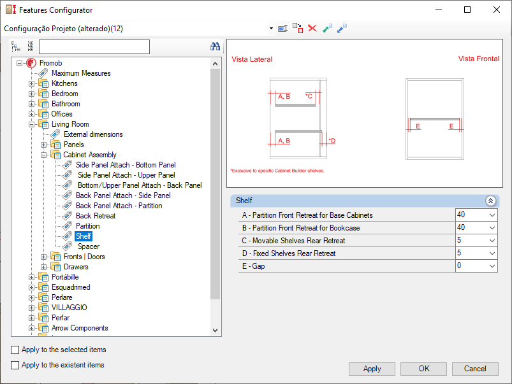Image resolution: width=512 pixels, height=384 pixels.
Task: Open dropdown for E - Gap
Action: pyautogui.click(x=492, y=266)
